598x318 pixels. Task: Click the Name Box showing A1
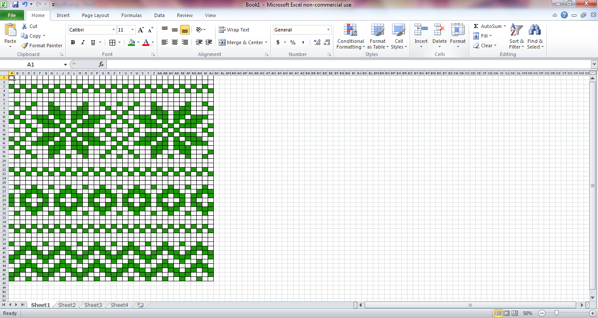tap(31, 64)
